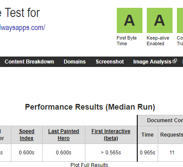
Task: Open the Last Painted Hero header link
Action: click(64, 135)
